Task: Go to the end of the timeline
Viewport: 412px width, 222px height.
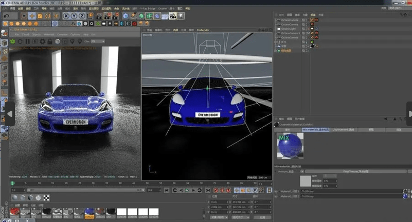Action: coord(208,190)
